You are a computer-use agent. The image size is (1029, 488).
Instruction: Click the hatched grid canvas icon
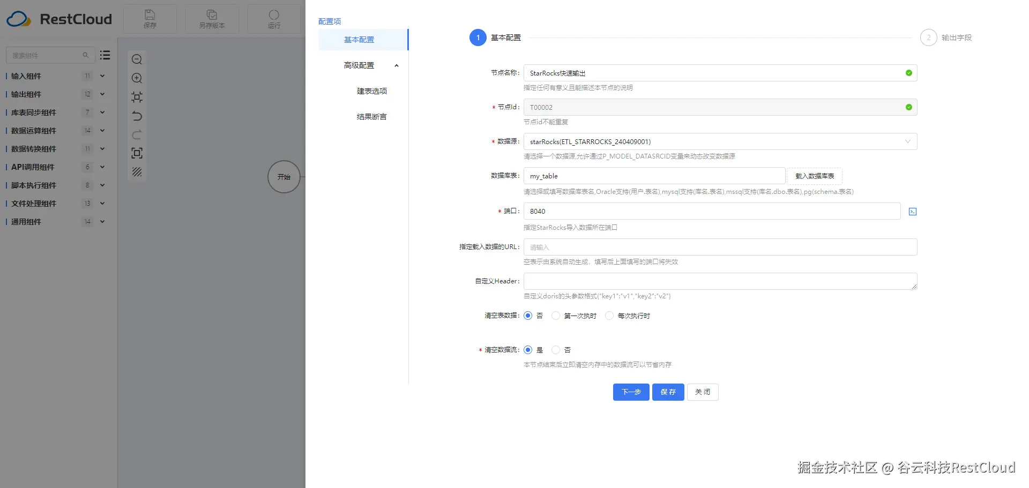[137, 172]
